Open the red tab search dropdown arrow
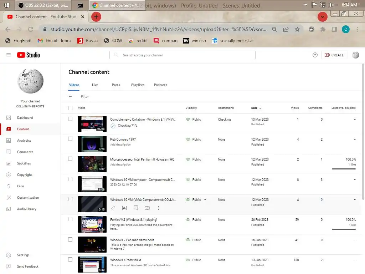365x274 pixels. tap(322, 17)
